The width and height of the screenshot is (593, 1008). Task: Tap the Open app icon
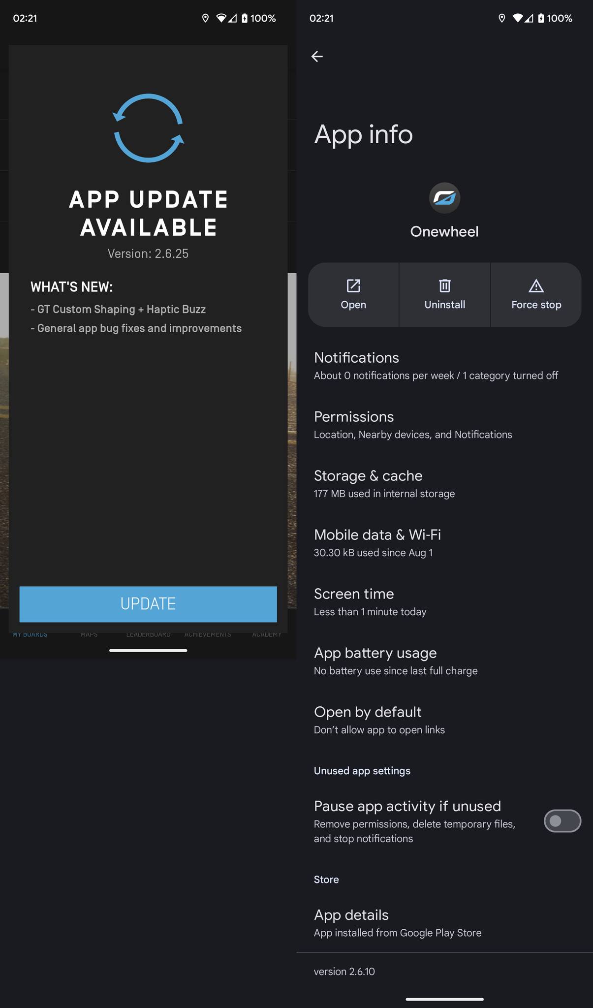pyautogui.click(x=353, y=286)
